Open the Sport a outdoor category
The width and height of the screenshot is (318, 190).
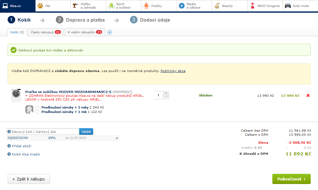124,6
